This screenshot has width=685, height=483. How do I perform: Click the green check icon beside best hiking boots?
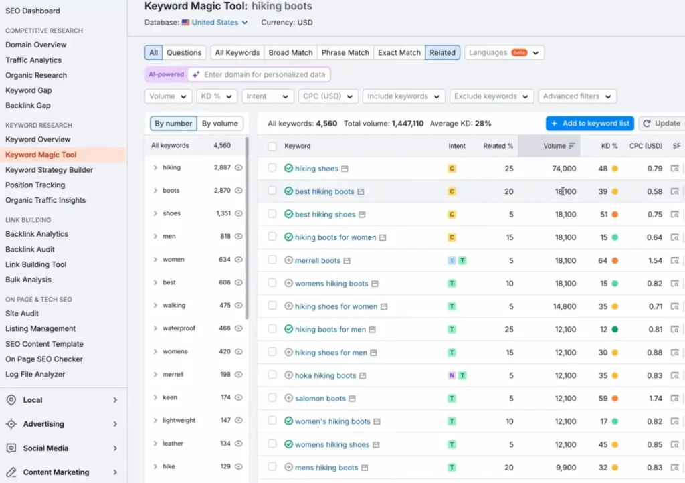(288, 191)
